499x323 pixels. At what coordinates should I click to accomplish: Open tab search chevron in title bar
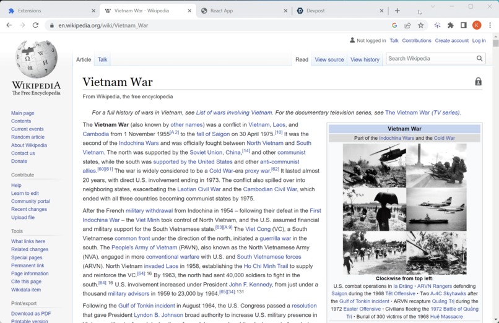433,6
